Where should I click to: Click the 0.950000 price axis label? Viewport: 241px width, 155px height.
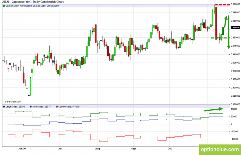(x=235, y=37)
